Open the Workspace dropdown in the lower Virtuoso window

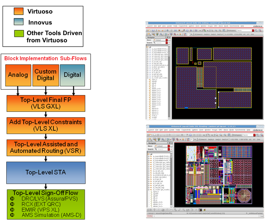[x=254, y=135]
